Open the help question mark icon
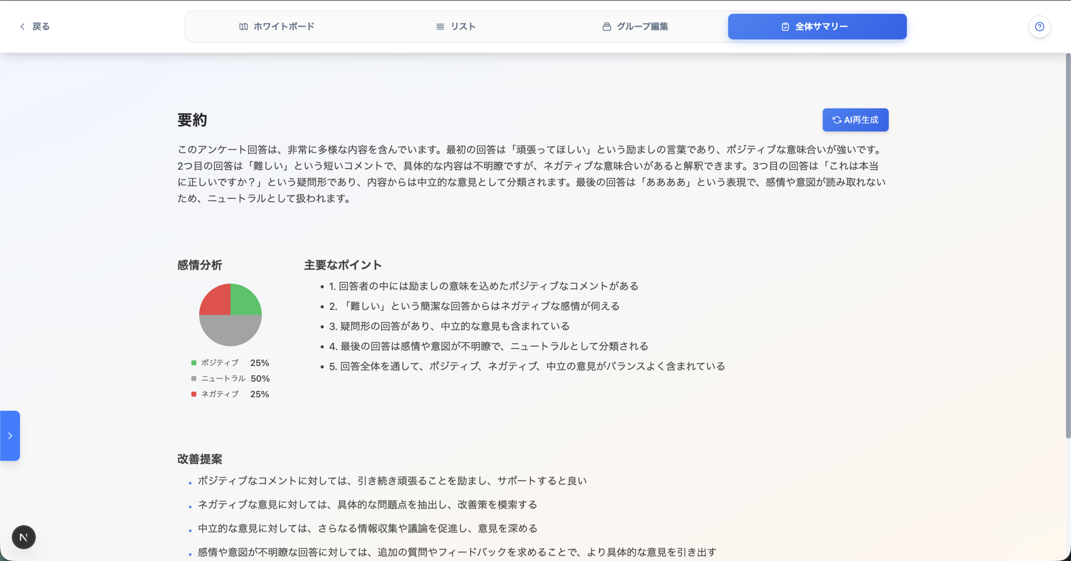This screenshot has width=1071, height=561. click(x=1040, y=26)
